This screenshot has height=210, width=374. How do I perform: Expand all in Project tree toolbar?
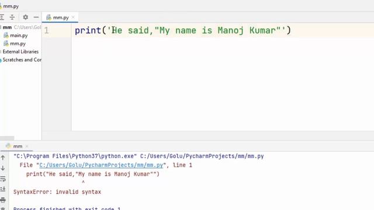click(x=2, y=17)
